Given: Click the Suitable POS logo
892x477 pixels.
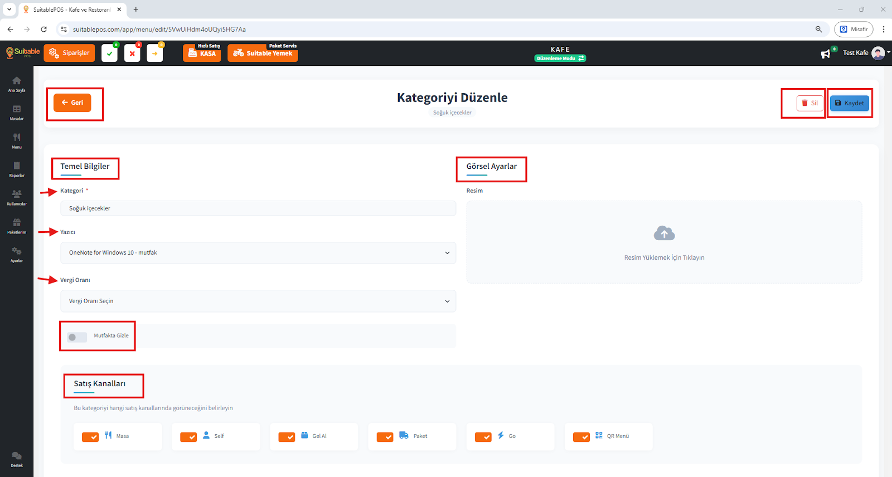Looking at the screenshot, I should click(23, 52).
